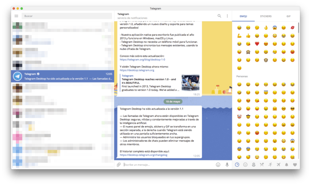Screen dimensions: 311x185
Task: Insert the OK hand emoji
Action: pyautogui.click(x=266, y=28)
